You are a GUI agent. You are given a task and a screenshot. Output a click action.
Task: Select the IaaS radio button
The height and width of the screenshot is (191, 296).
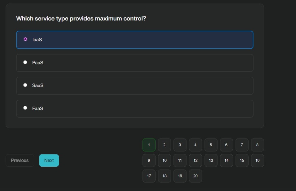(x=25, y=39)
